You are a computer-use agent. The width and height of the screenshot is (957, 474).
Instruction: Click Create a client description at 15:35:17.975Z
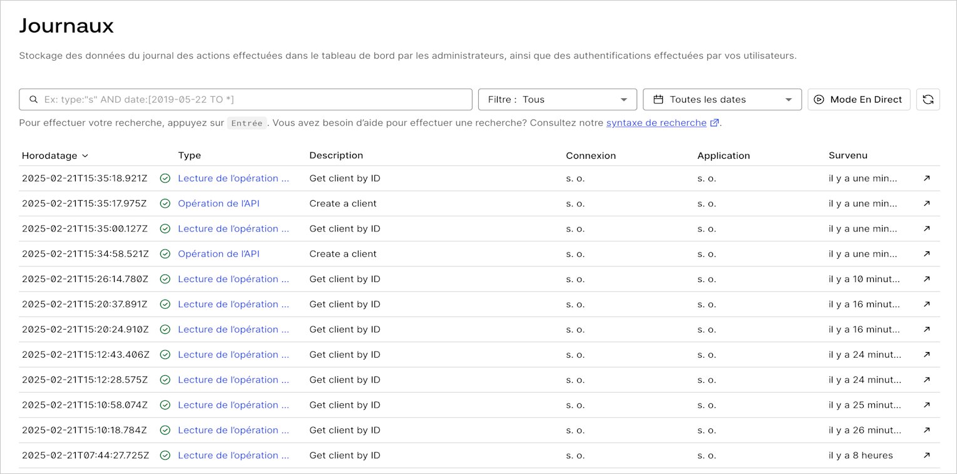(343, 203)
